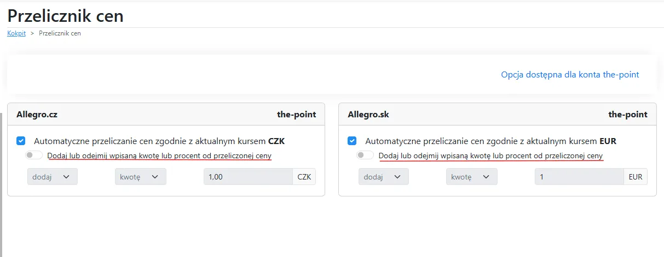Image resolution: width=664 pixels, height=257 pixels.
Task: Open the 'dodaj' dropdown in Allegro.sk card
Action: (x=384, y=177)
